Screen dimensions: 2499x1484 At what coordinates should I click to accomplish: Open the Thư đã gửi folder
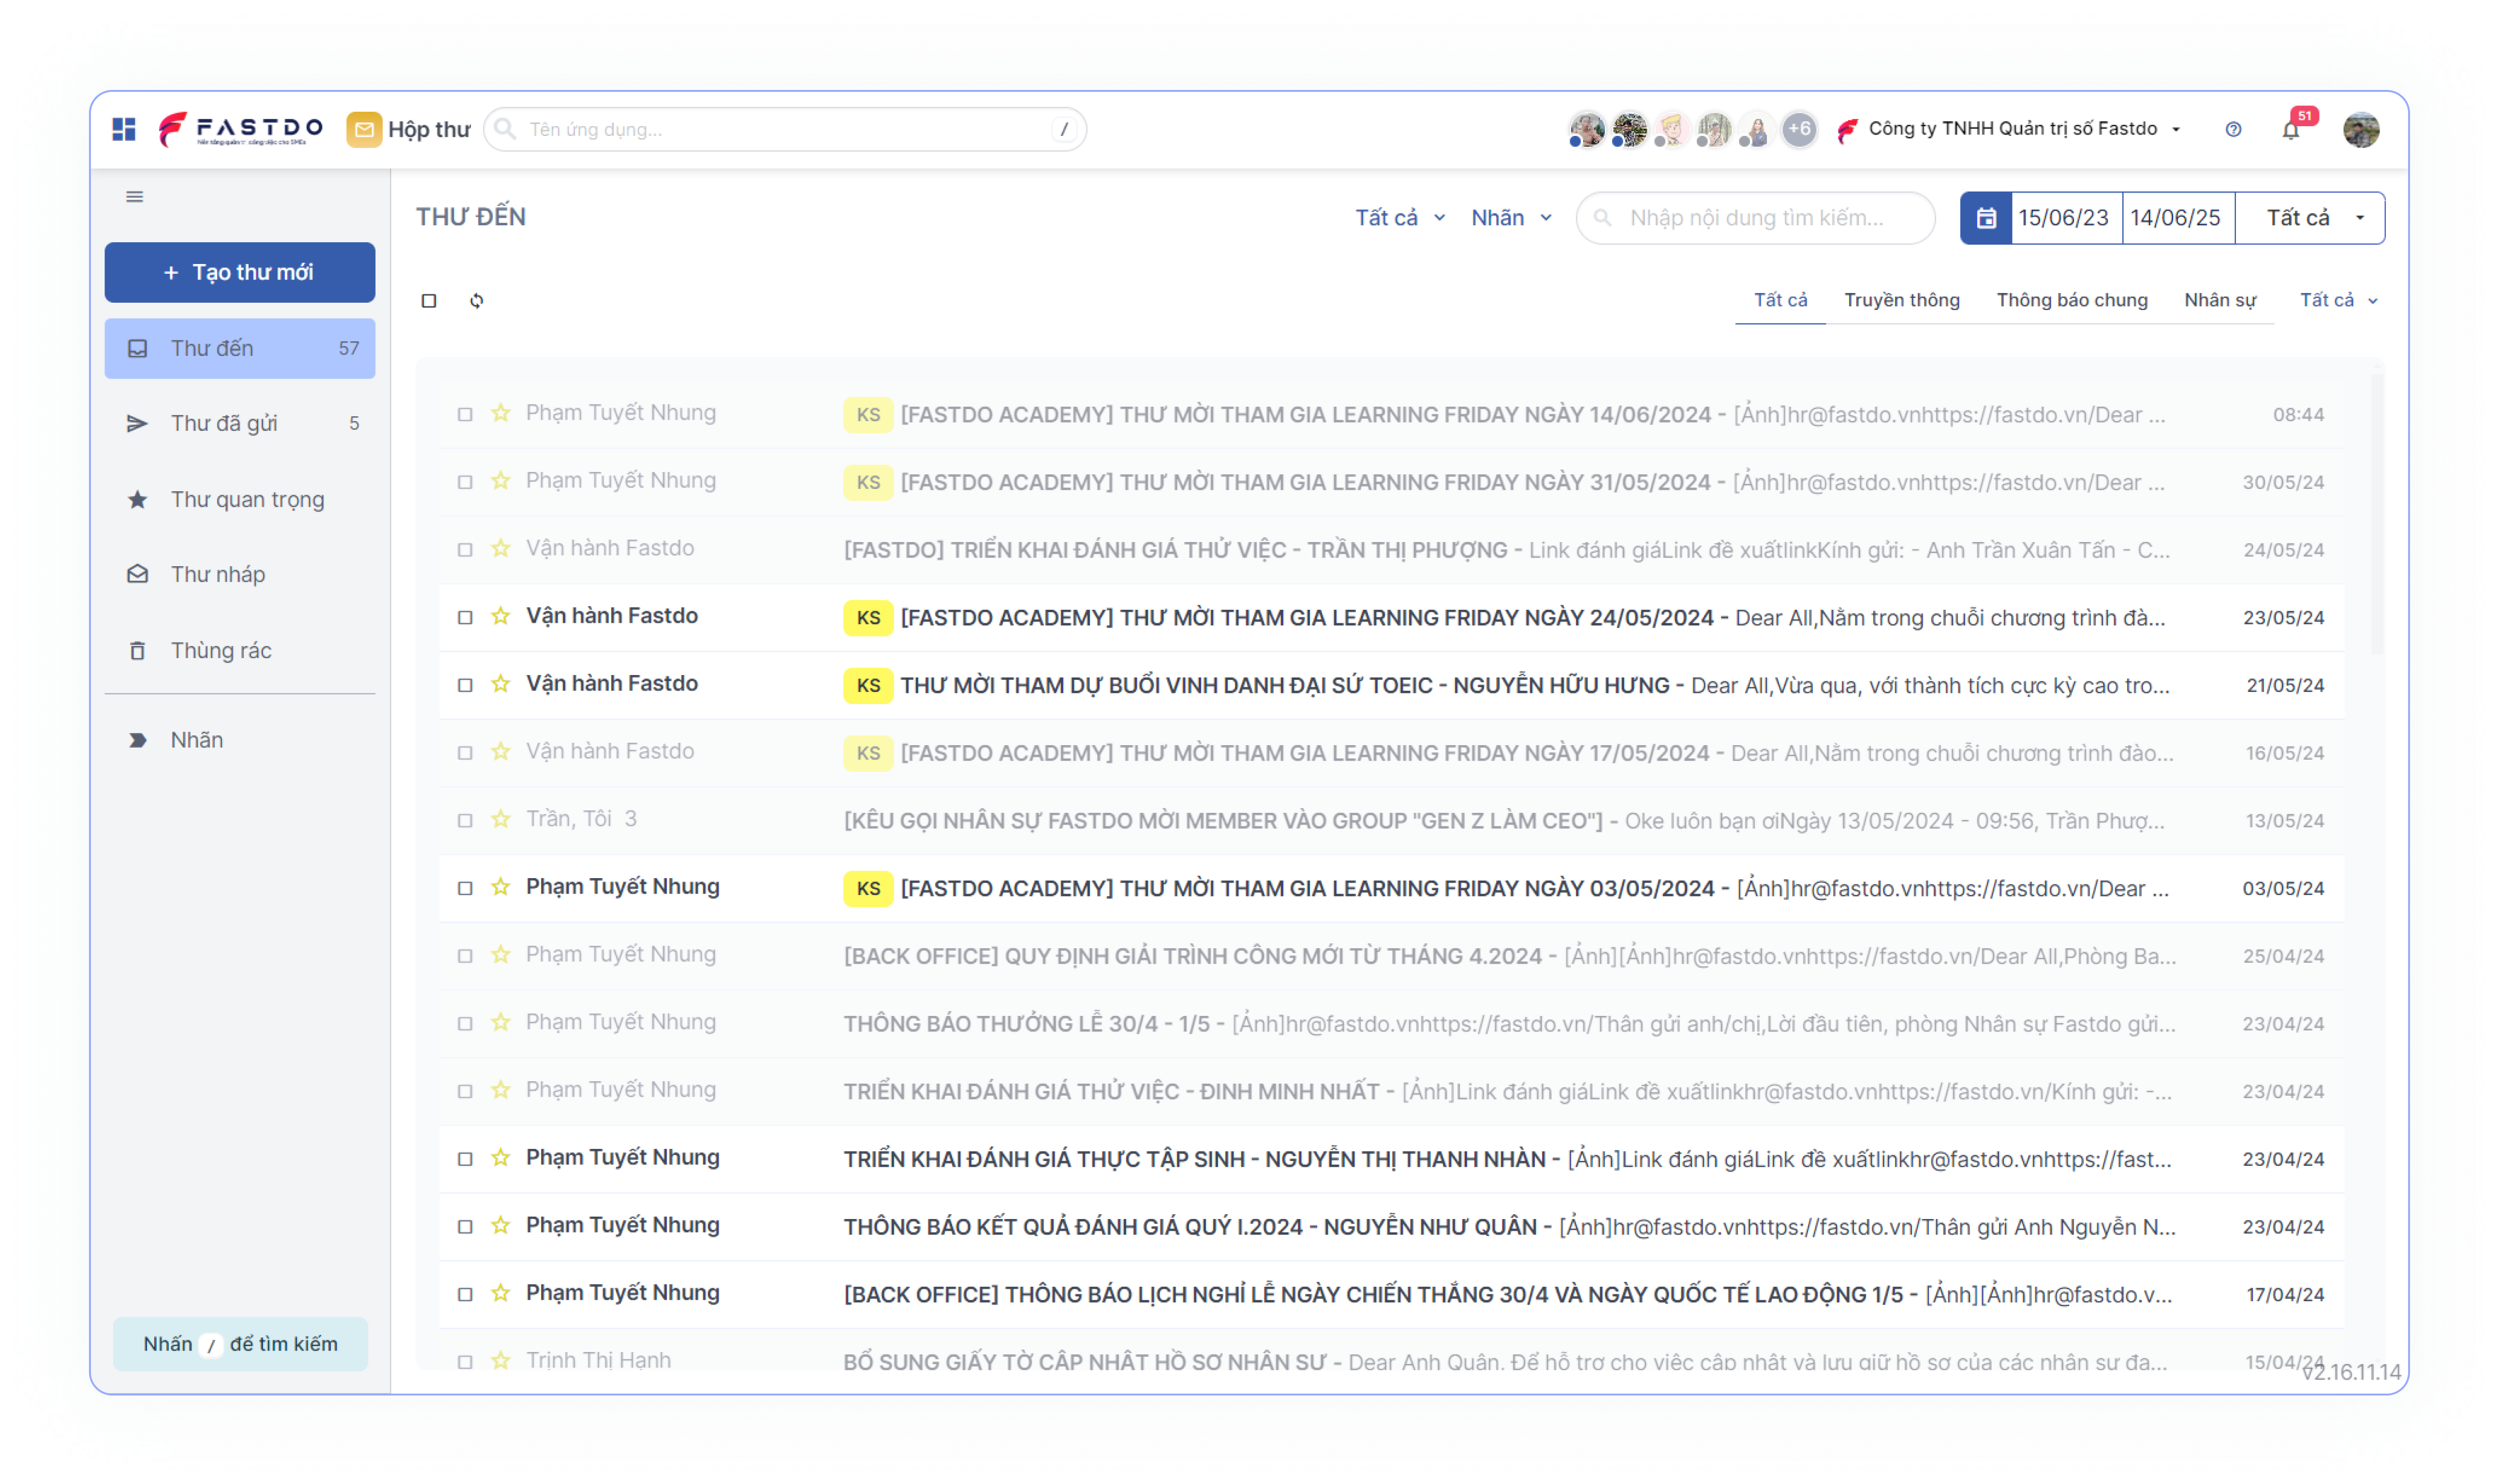coord(240,423)
